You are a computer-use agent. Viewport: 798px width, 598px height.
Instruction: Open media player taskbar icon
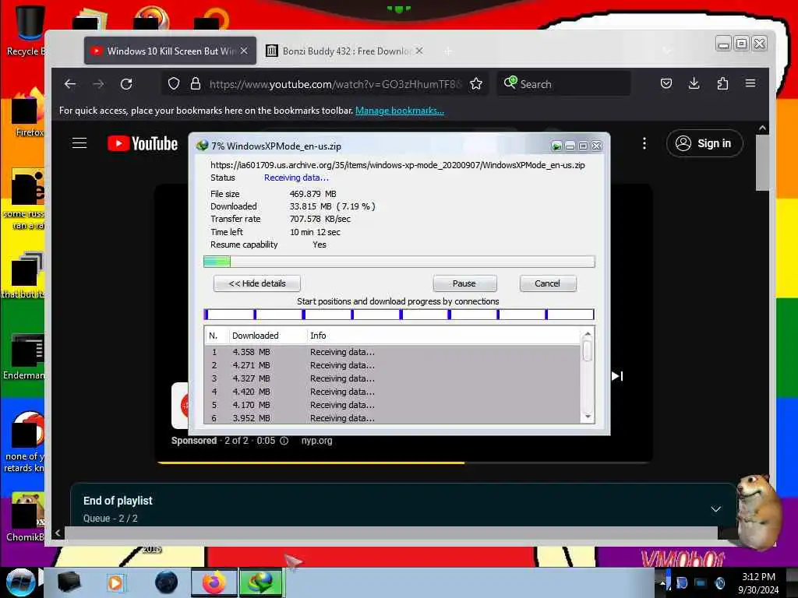pos(115,582)
